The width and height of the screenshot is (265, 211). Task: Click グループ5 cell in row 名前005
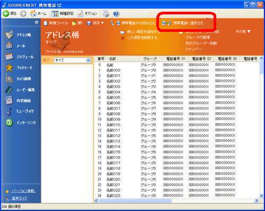pyautogui.click(x=148, y=97)
